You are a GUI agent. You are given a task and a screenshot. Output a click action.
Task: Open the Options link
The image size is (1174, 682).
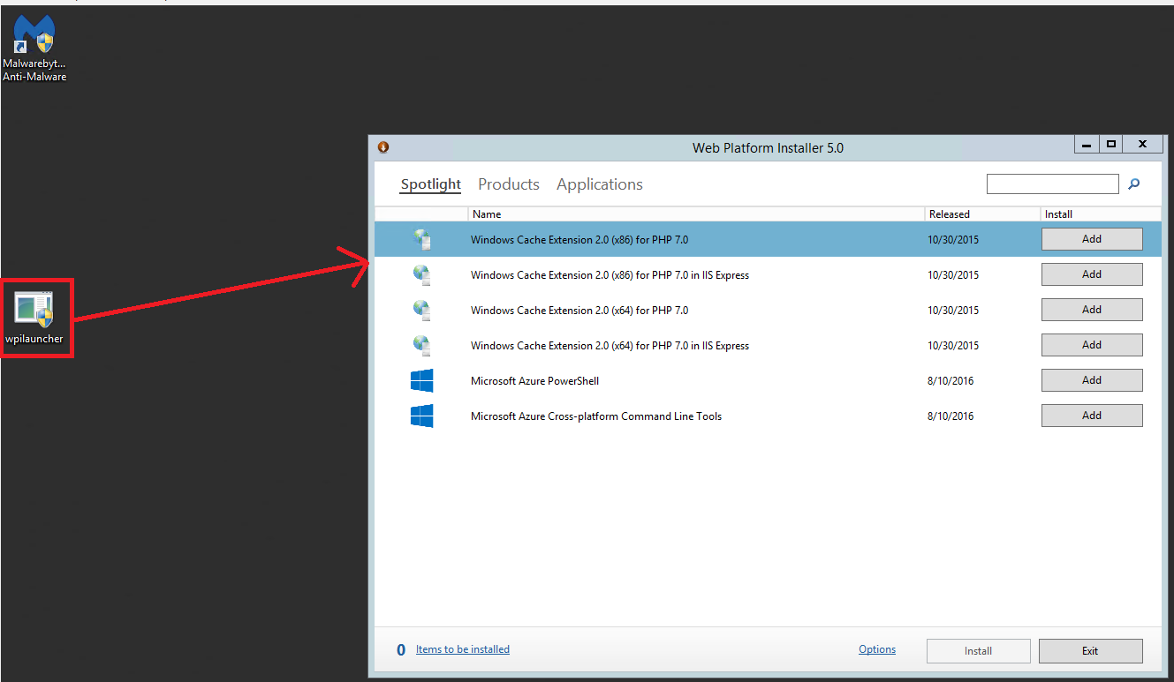(x=877, y=649)
